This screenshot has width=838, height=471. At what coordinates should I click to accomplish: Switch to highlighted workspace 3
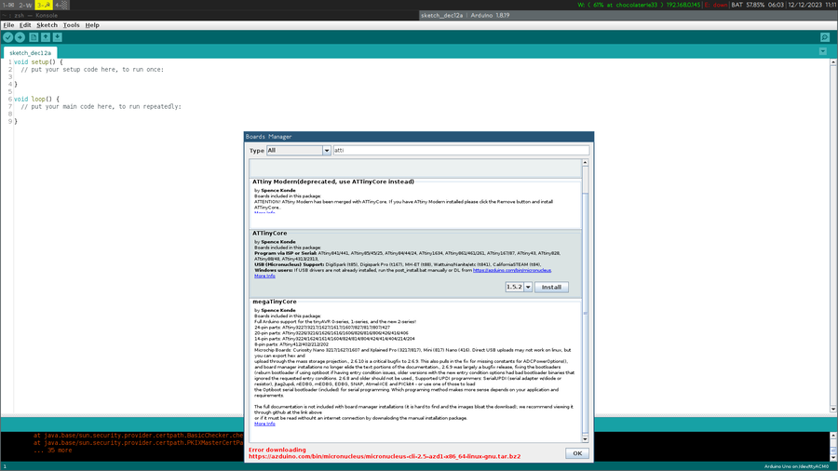[44, 5]
